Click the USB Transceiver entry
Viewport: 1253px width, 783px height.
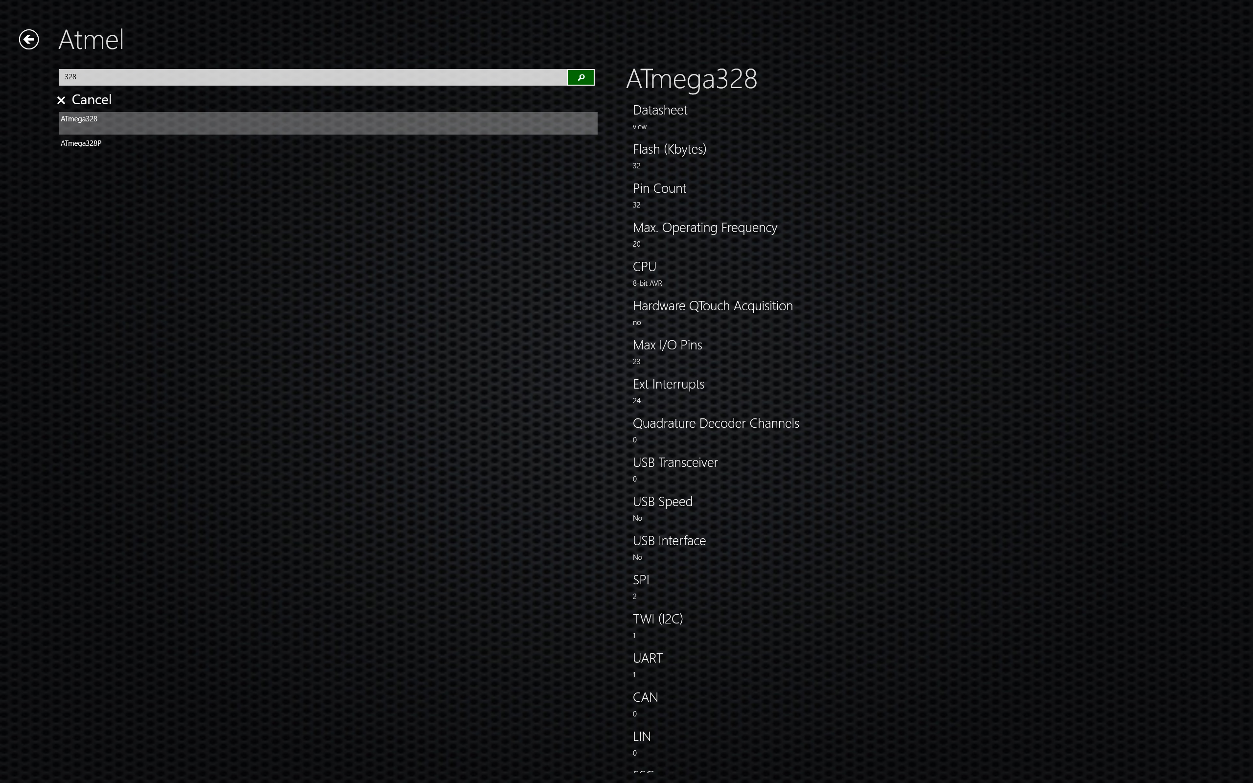click(674, 462)
